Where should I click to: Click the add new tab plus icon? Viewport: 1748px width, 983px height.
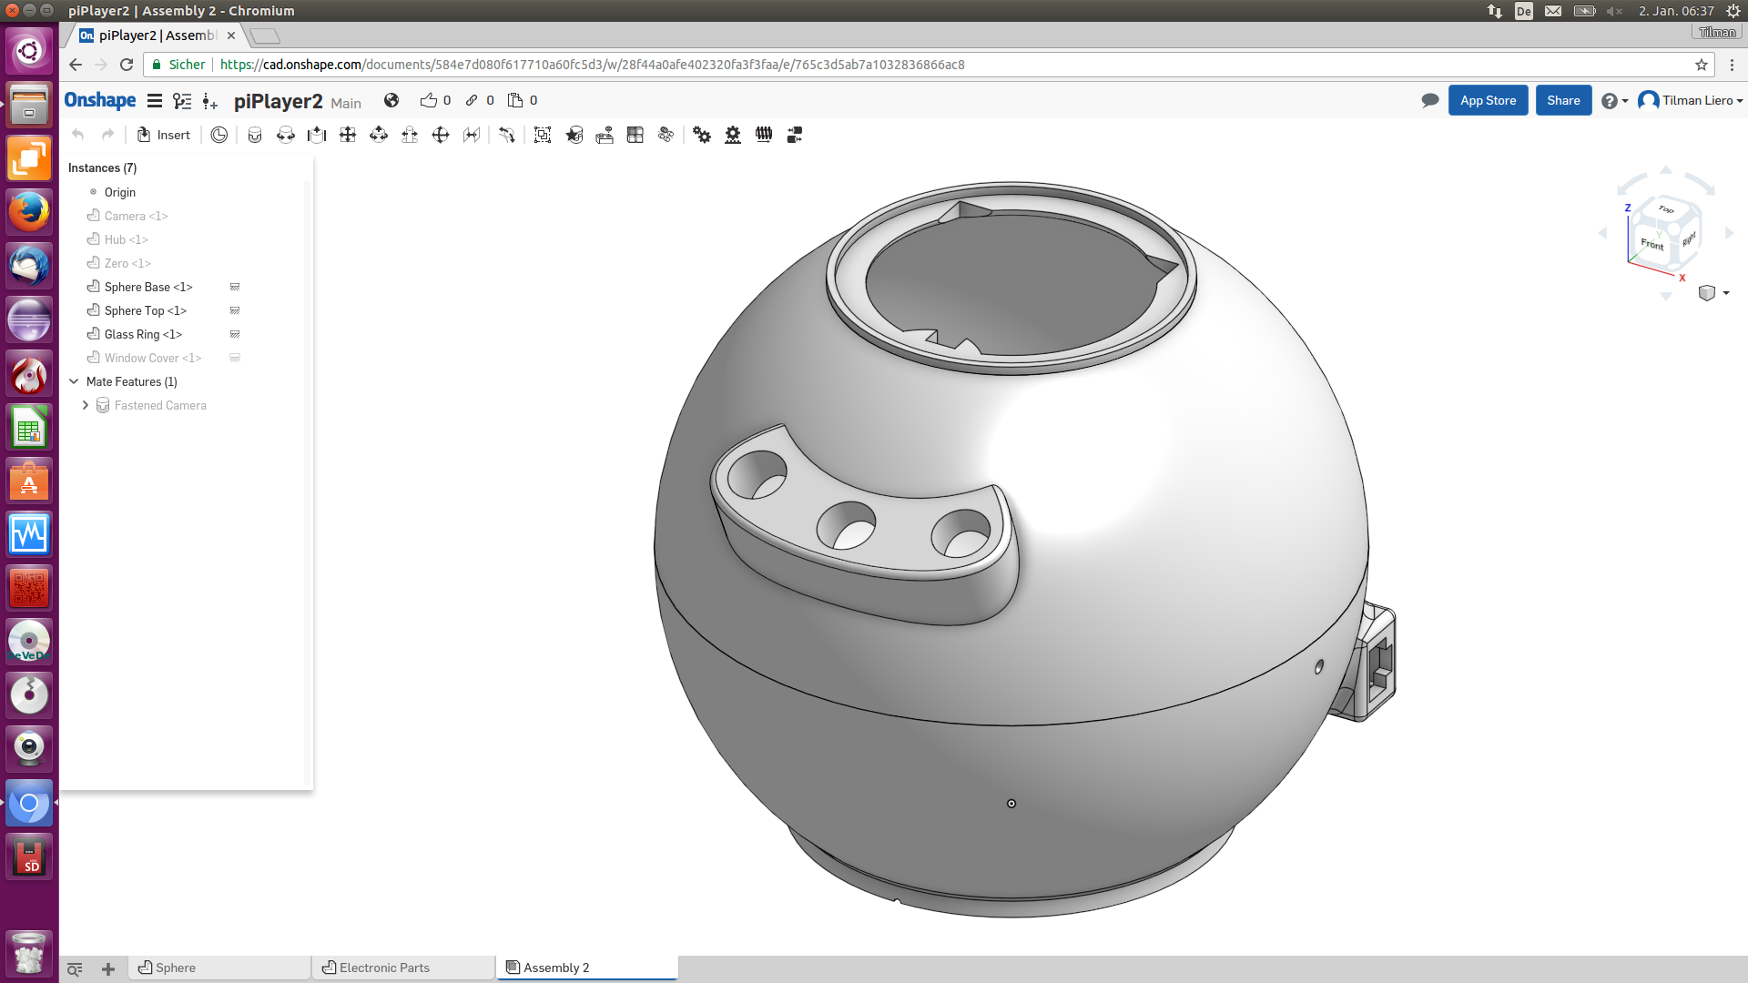coord(108,968)
